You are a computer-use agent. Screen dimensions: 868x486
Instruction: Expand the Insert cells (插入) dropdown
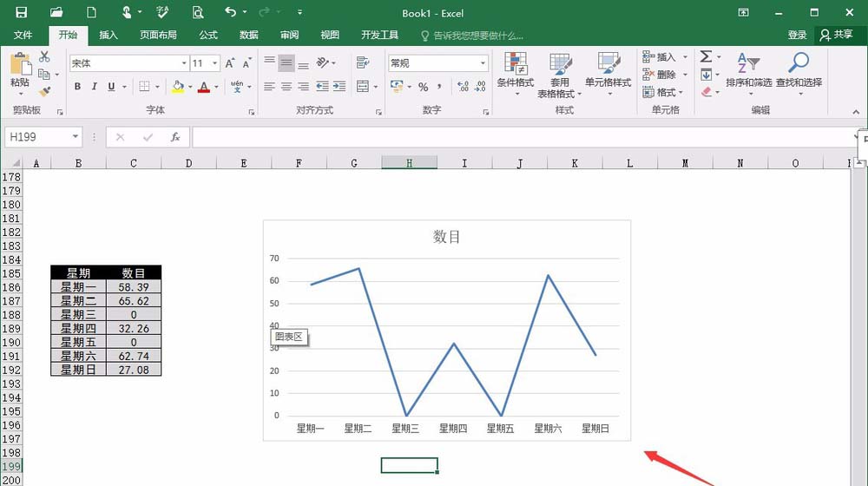click(686, 57)
